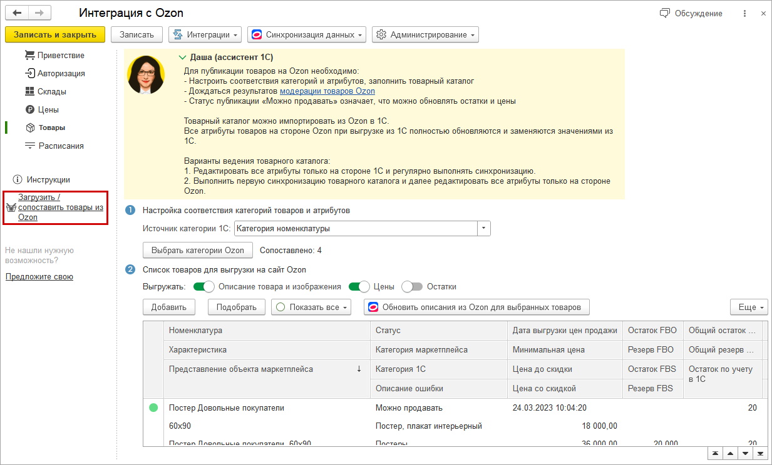
Task: Open the модерации товаров Ozon link
Action: pyautogui.click(x=327, y=91)
